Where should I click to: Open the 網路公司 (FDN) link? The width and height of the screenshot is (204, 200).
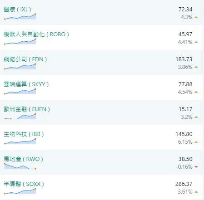coord(25,59)
